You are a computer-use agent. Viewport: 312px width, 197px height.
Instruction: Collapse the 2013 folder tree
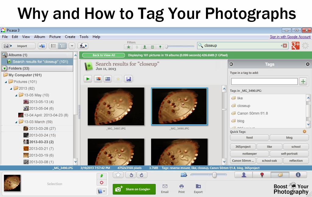click(x=11, y=88)
